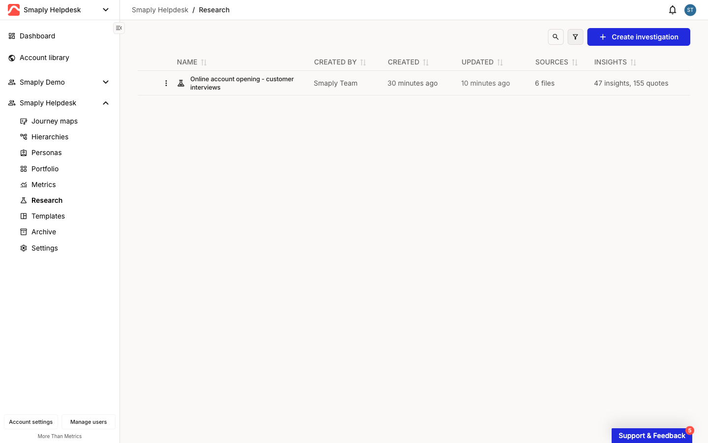Viewport: 708px width, 443px height.
Task: Sort by the Updated column arrows
Action: click(x=500, y=63)
